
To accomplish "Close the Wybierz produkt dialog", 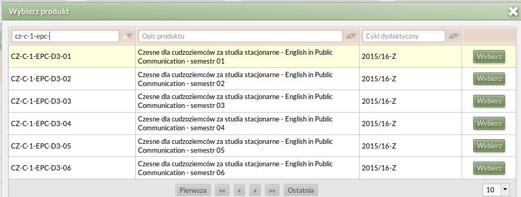I will pos(513,11).
